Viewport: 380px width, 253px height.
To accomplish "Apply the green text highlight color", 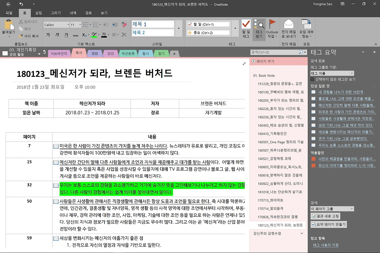I will click(x=94, y=35).
